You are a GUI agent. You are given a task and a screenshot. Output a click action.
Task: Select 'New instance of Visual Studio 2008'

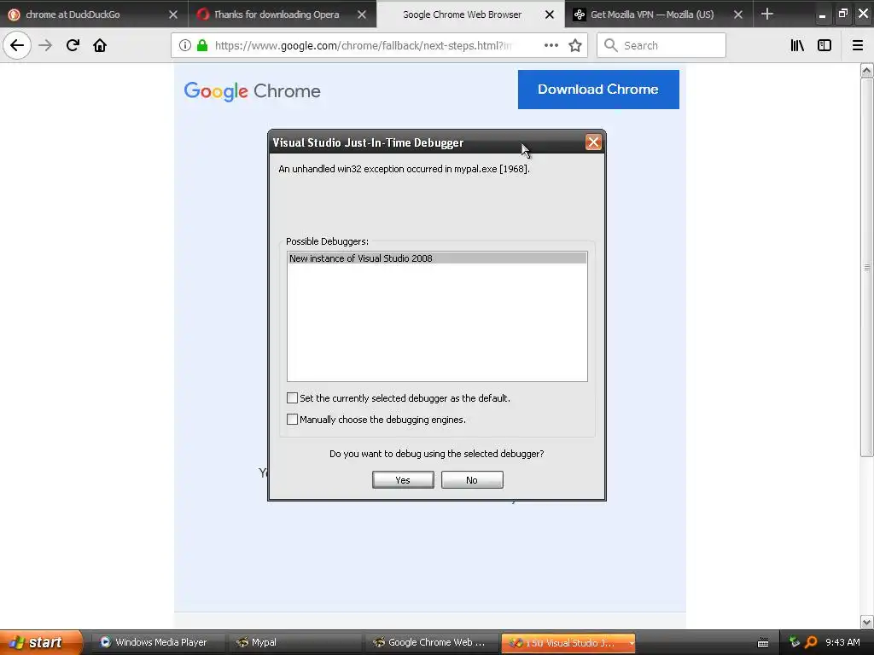pos(437,258)
